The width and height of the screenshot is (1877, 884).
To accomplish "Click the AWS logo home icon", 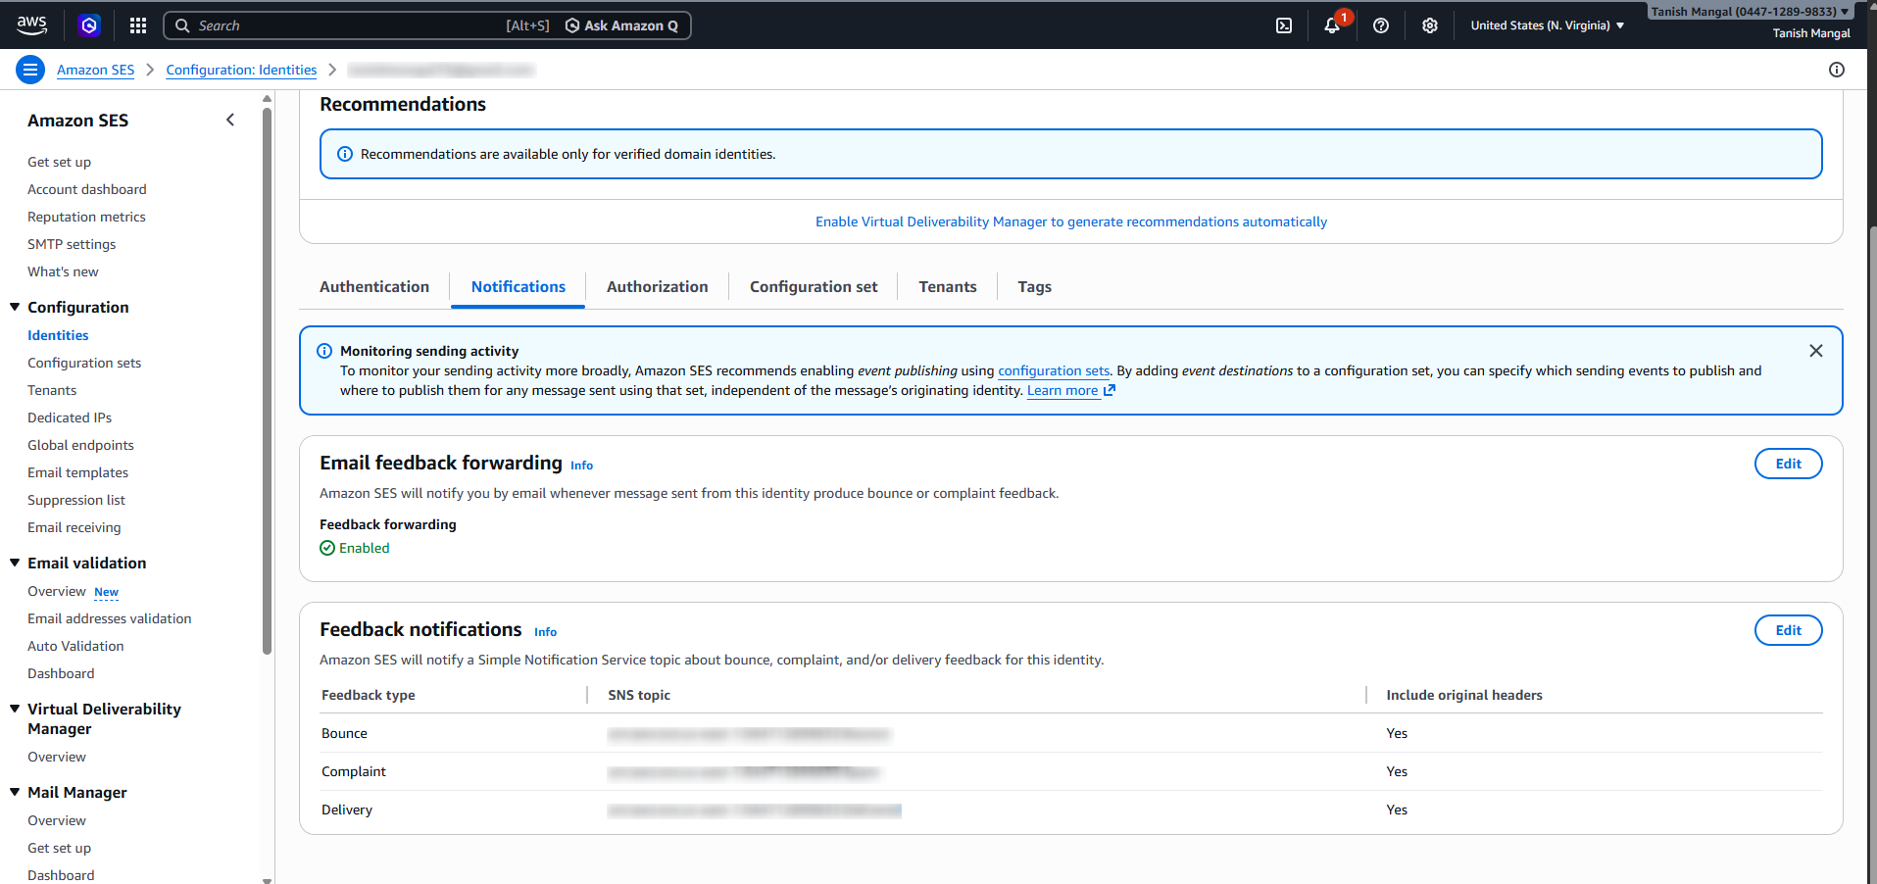I will pos(31,25).
